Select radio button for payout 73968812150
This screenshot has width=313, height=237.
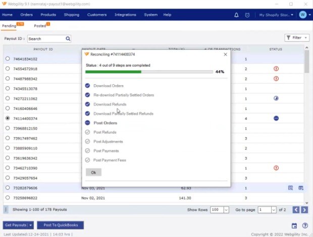(x=8, y=128)
